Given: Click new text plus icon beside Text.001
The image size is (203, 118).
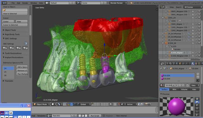Looking at the screenshot, I should coord(73,116).
